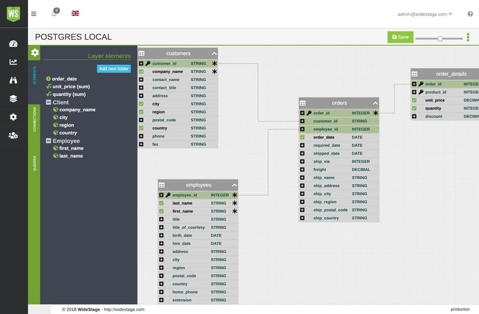This screenshot has height=314, width=479.
Task: Uncheck the last_name field in employees
Action: [x=161, y=203]
